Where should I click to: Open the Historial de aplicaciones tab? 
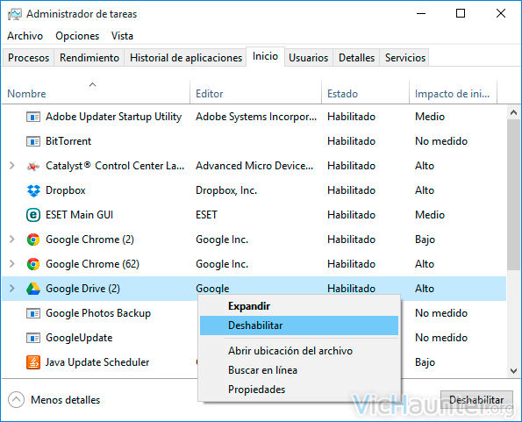186,58
